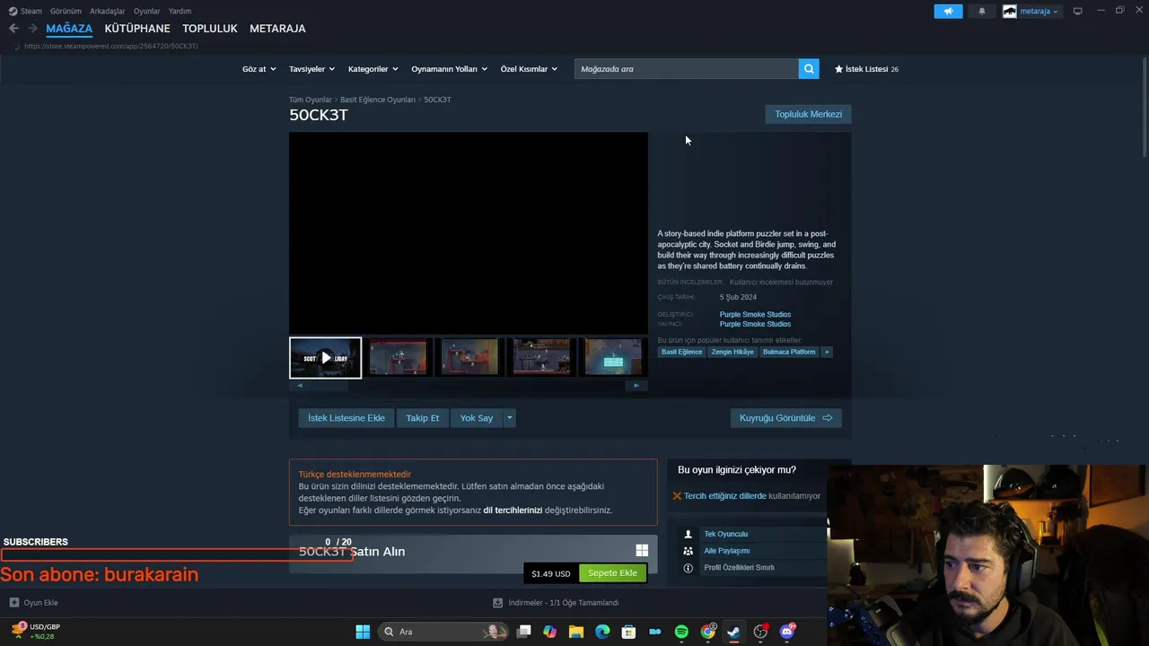Click the announcements megaphone icon
This screenshot has height=646, width=1149.
click(948, 12)
